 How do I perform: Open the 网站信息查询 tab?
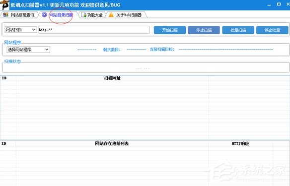(x=19, y=15)
